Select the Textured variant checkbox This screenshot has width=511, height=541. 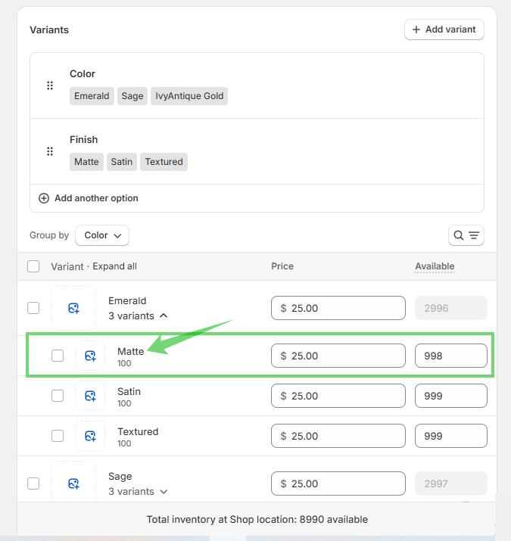pyautogui.click(x=58, y=436)
